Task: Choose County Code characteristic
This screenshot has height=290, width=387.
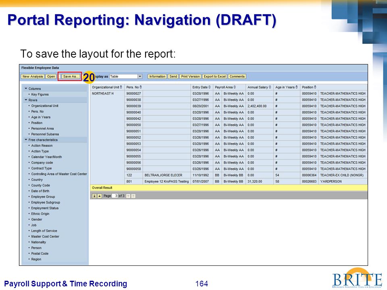Action: click(x=40, y=185)
